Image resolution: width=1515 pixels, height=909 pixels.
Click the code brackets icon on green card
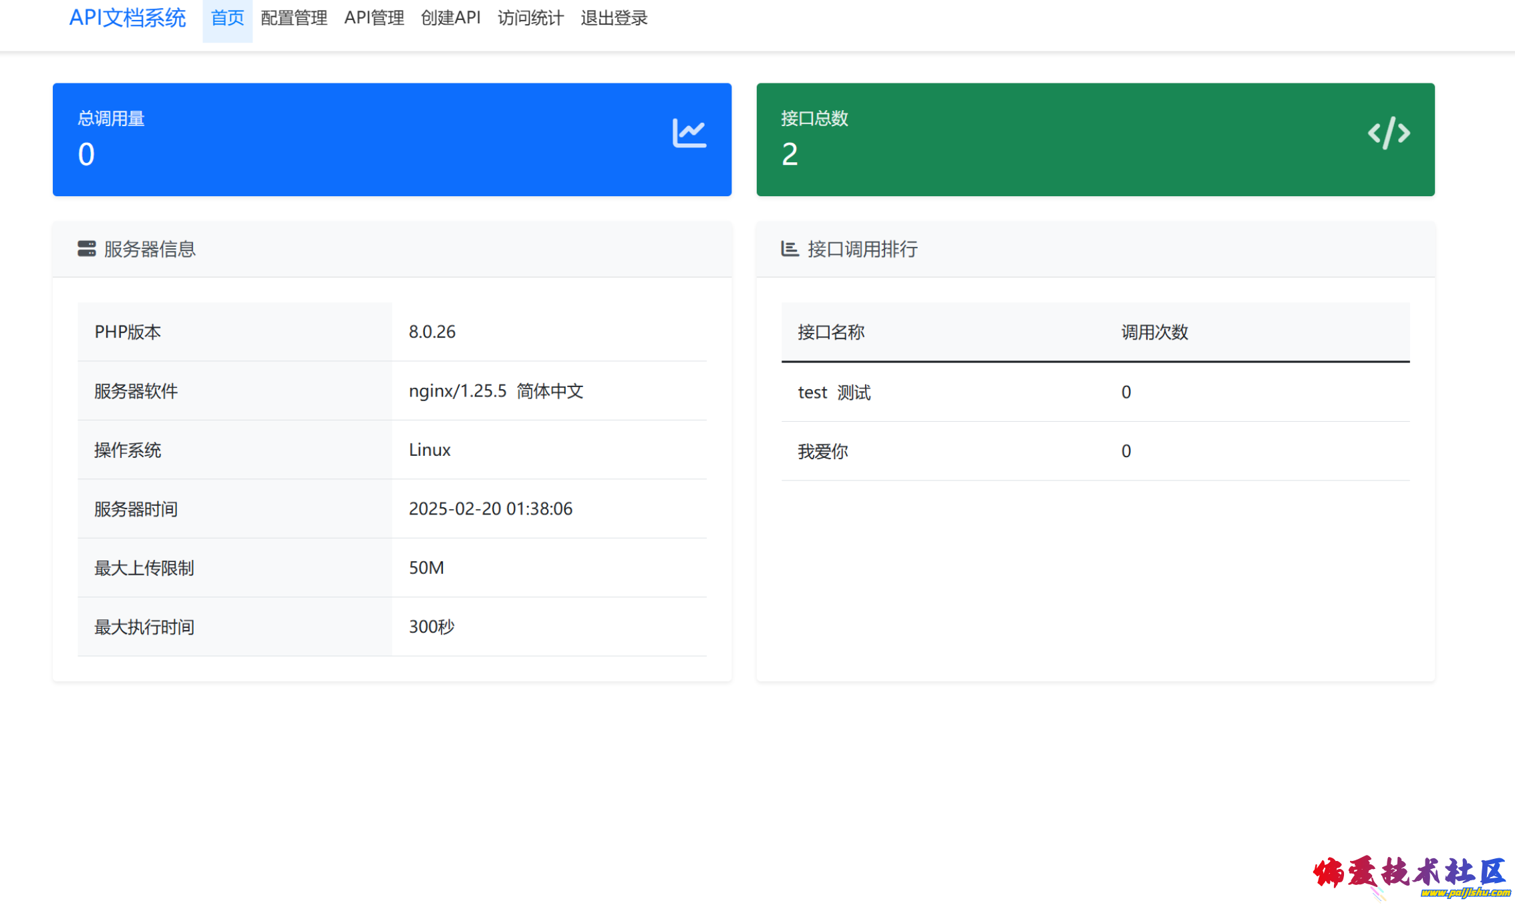(1388, 133)
